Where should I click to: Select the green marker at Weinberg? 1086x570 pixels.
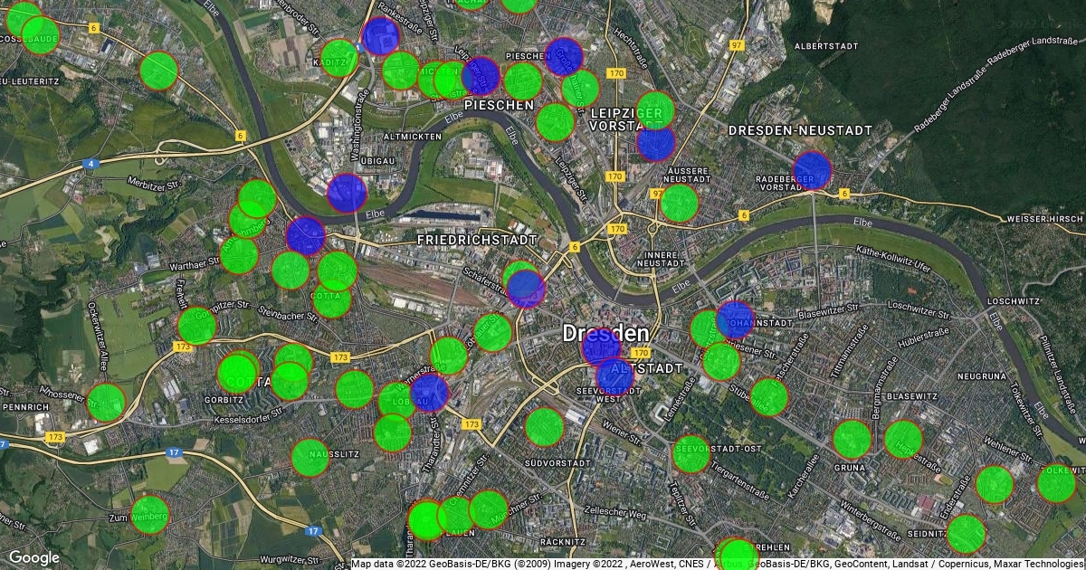150,514
